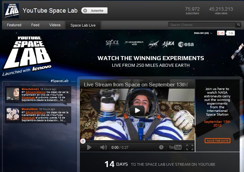Image resolution: width=244 pixels, height=172 pixels.
Task: Click the Google +1 button
Action: [221, 33]
